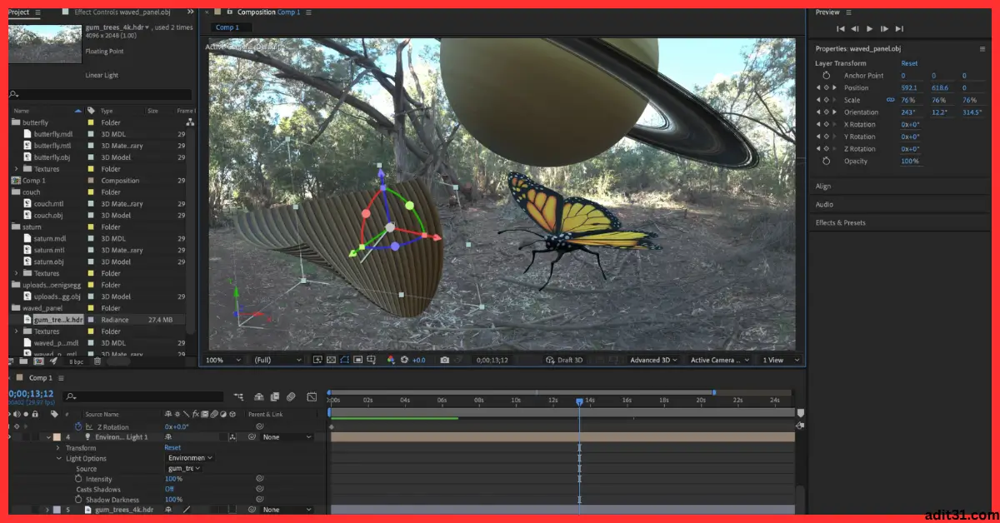This screenshot has width=1000, height=523.
Task: Open the Properties panel menu icon
Action: point(982,49)
